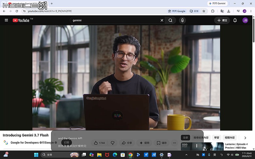Viewport: 255px width, 159px height.
Task: Open a new tab with the plus button
Action: pyautogui.click(x=52, y=3)
